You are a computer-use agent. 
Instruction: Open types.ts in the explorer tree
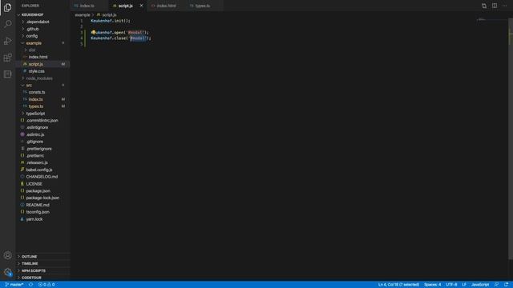coord(35,106)
